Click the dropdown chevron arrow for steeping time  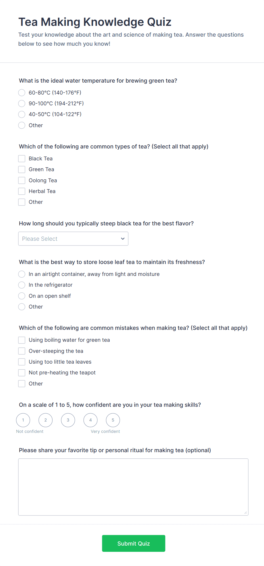pyautogui.click(x=123, y=239)
